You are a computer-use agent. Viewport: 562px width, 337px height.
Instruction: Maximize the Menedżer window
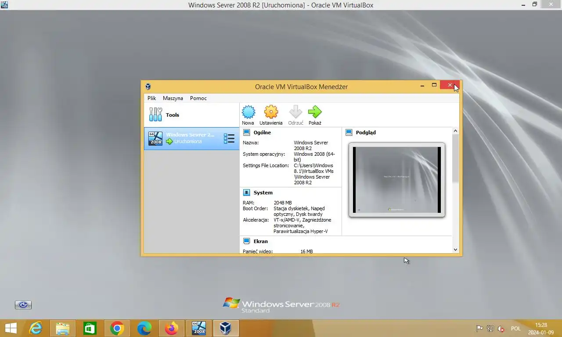[x=434, y=85]
